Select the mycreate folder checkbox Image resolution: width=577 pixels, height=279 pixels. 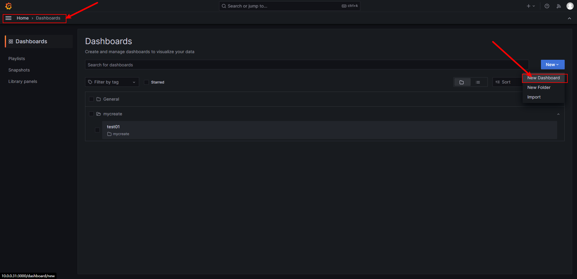tap(91, 114)
